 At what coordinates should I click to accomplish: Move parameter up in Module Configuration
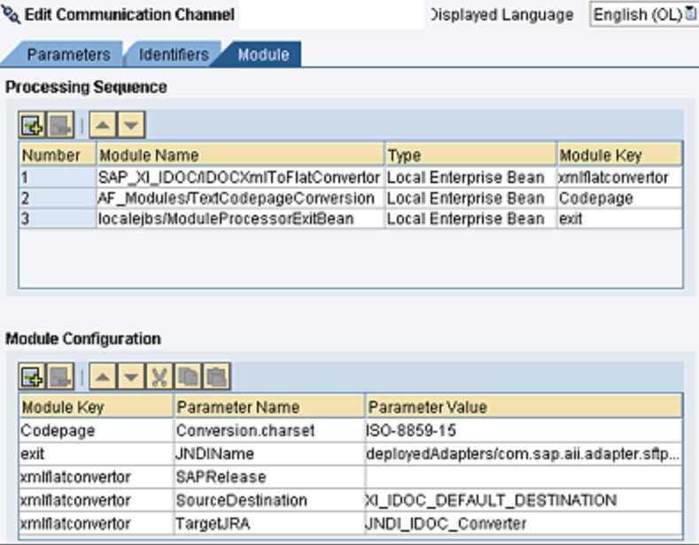(103, 377)
